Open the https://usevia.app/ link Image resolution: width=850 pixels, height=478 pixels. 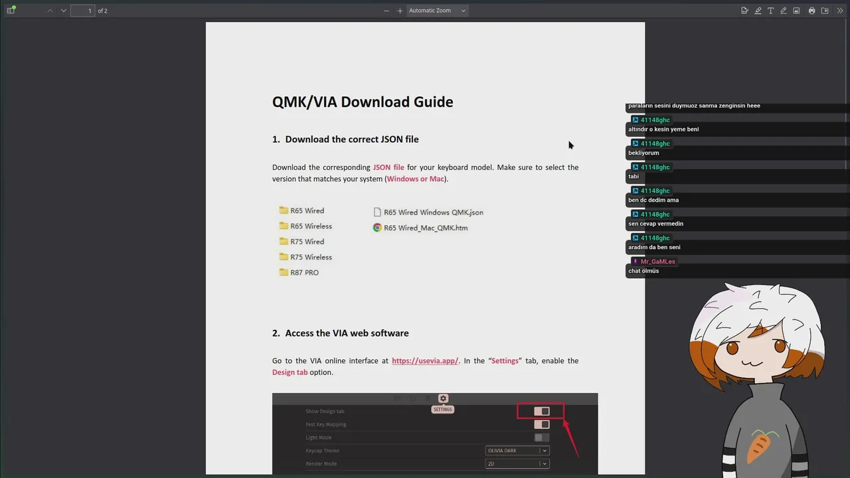pyautogui.click(x=425, y=361)
